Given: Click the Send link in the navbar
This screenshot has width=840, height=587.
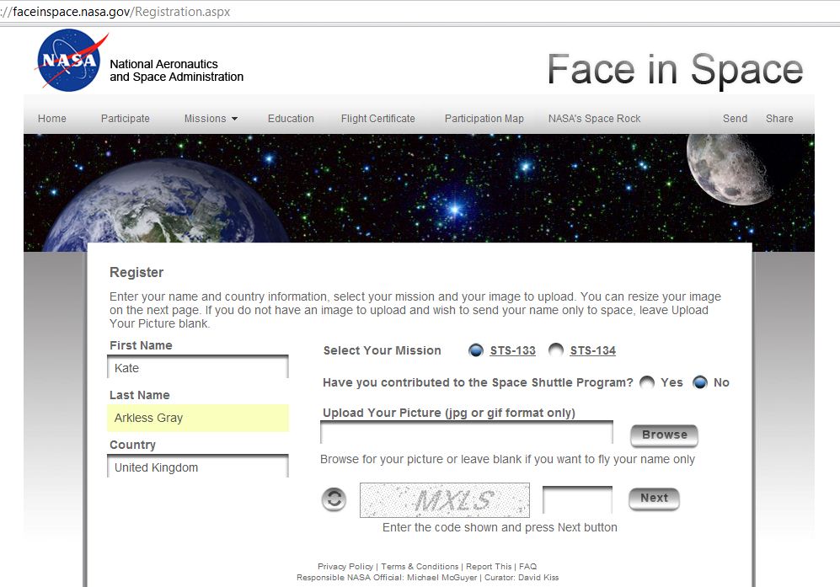Looking at the screenshot, I should tap(735, 119).
